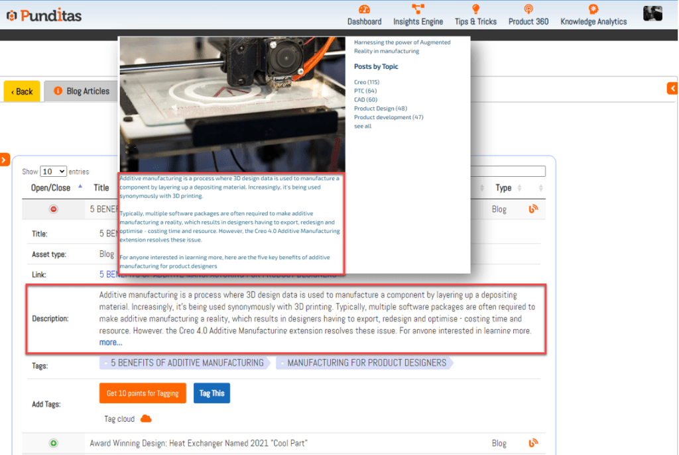Sort by the Type column header
This screenshot has width=679, height=455.
point(504,188)
